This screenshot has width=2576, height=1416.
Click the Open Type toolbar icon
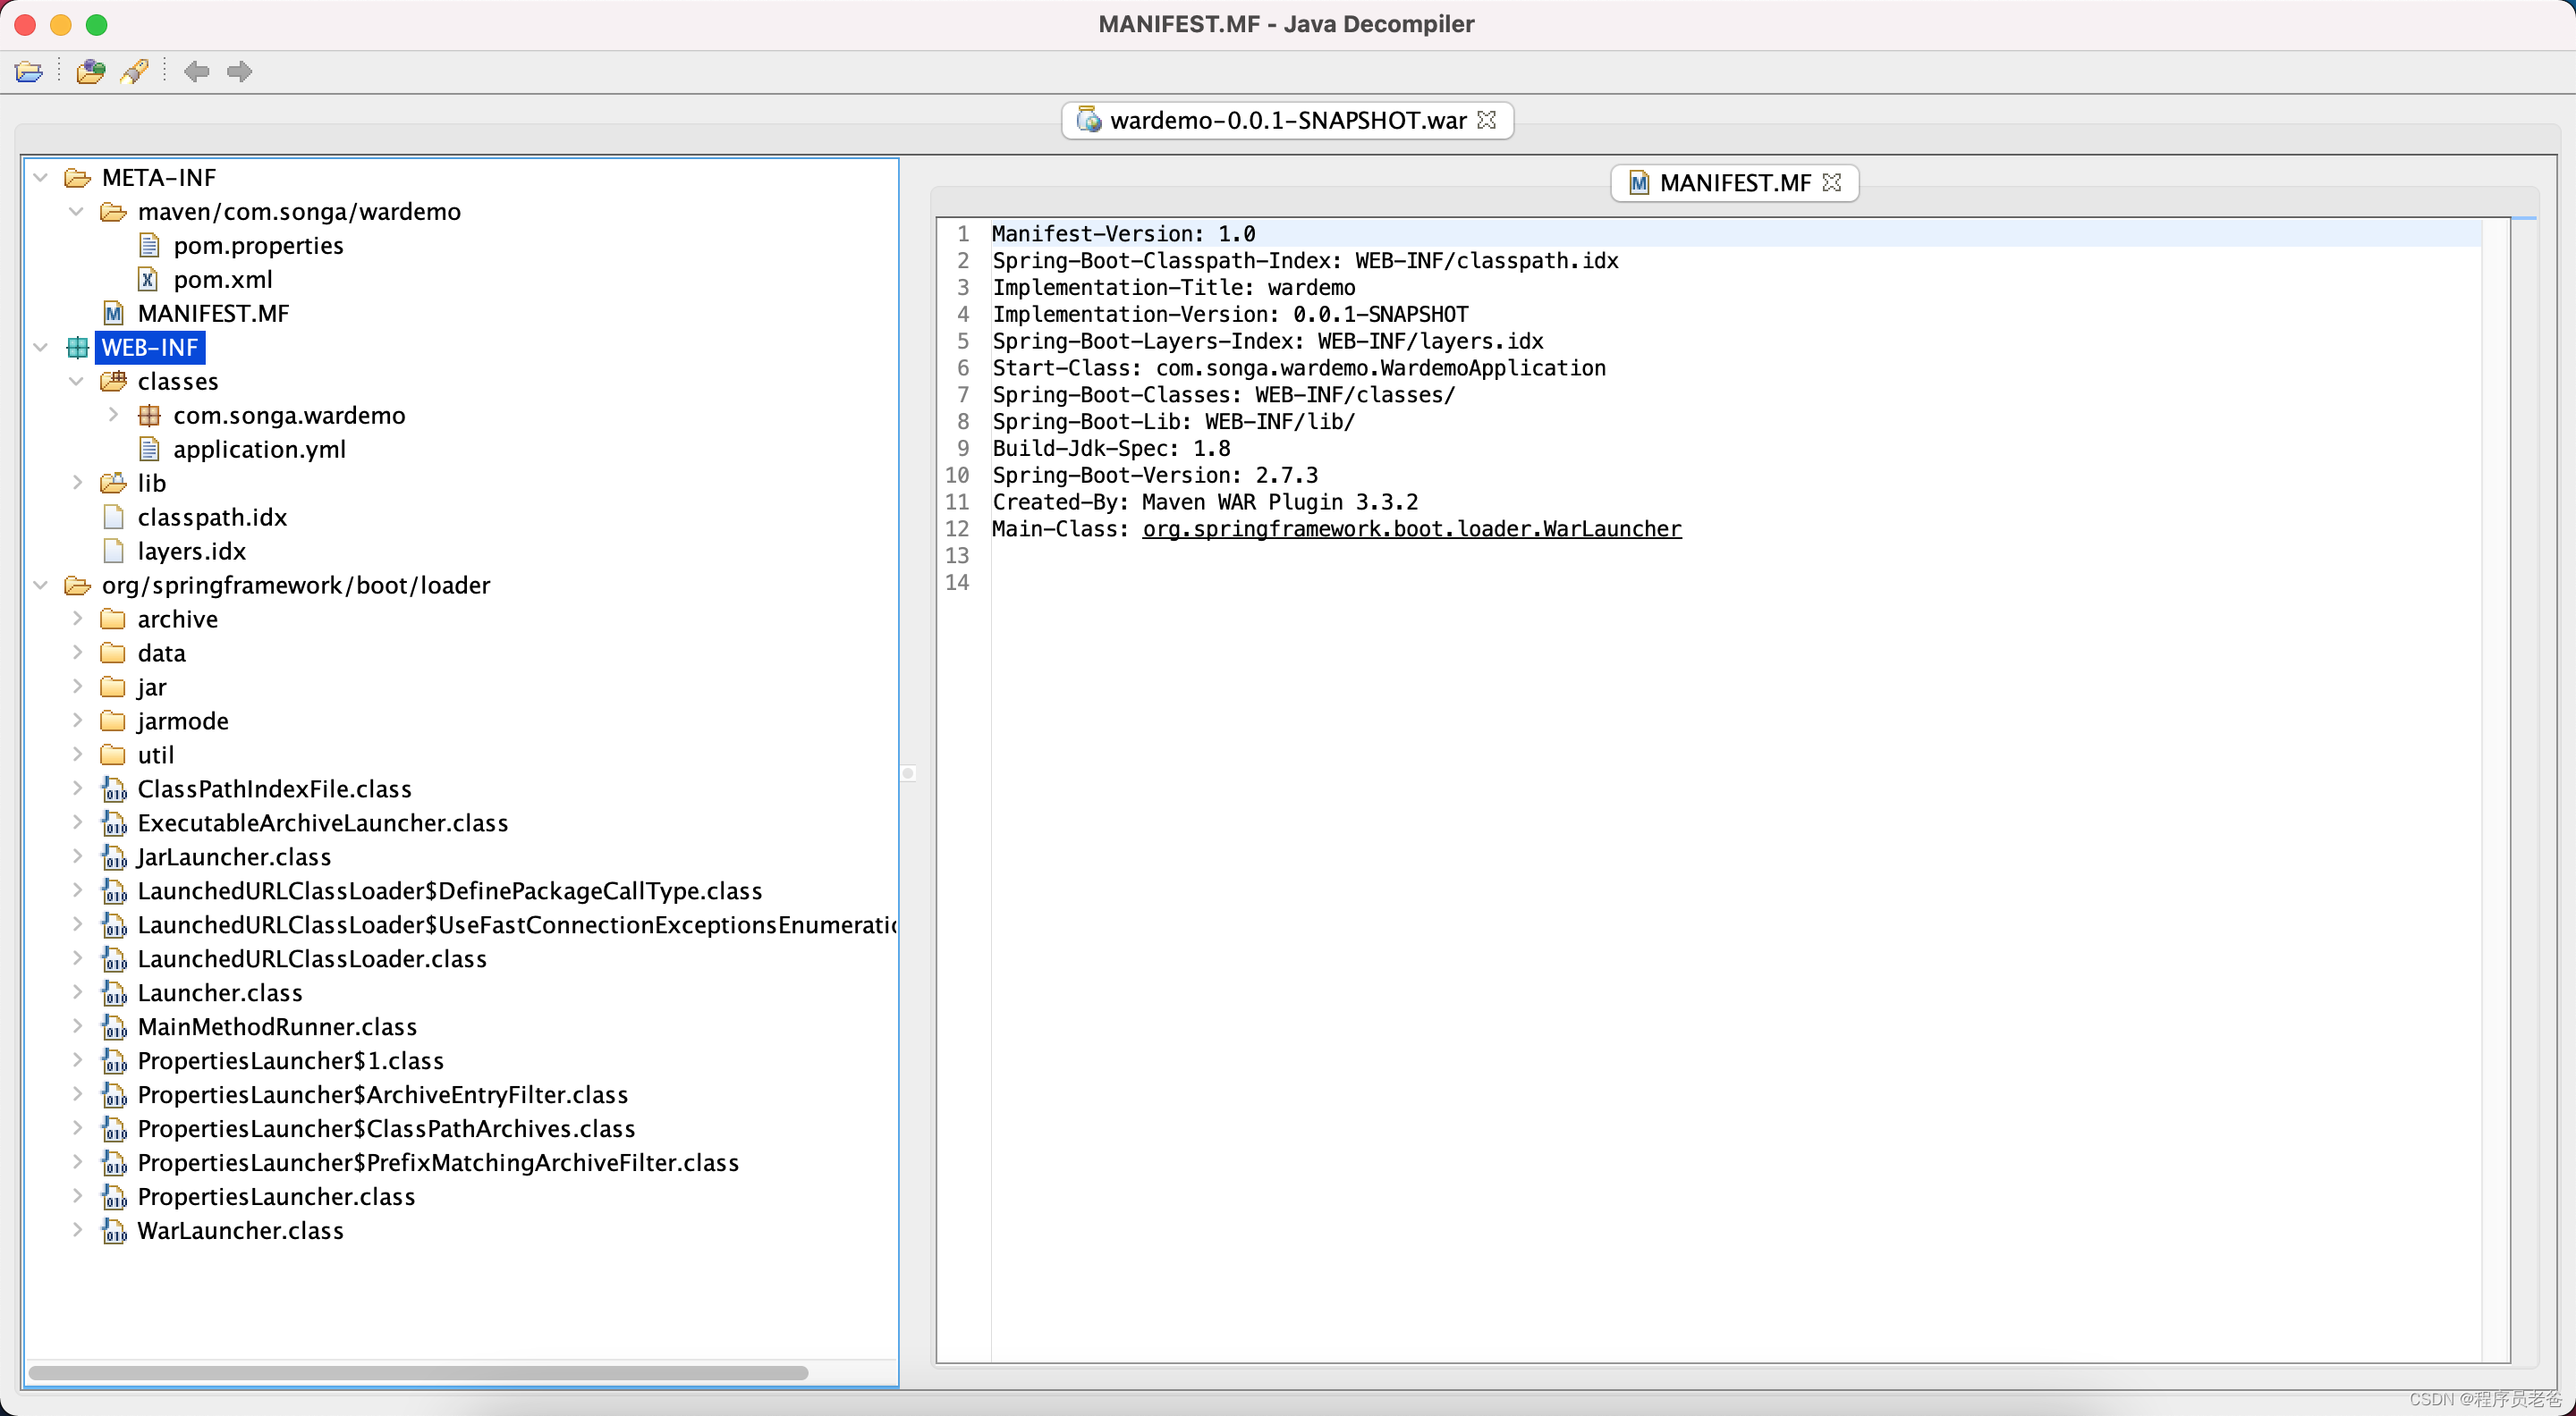[x=90, y=71]
